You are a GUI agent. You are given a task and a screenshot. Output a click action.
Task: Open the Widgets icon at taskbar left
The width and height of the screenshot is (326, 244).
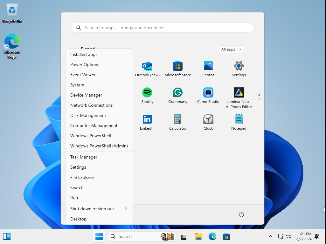click(x=7, y=236)
